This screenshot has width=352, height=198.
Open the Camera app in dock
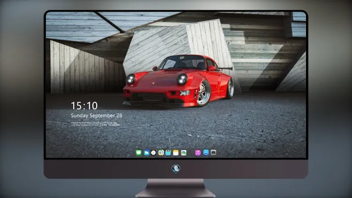(x=213, y=152)
